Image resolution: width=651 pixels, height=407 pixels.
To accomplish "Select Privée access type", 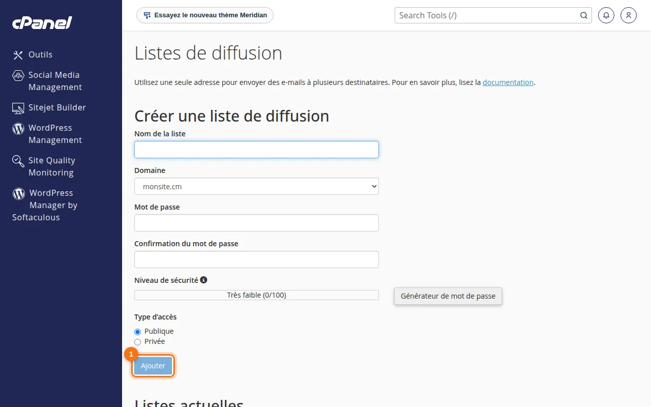I will pyautogui.click(x=137, y=342).
